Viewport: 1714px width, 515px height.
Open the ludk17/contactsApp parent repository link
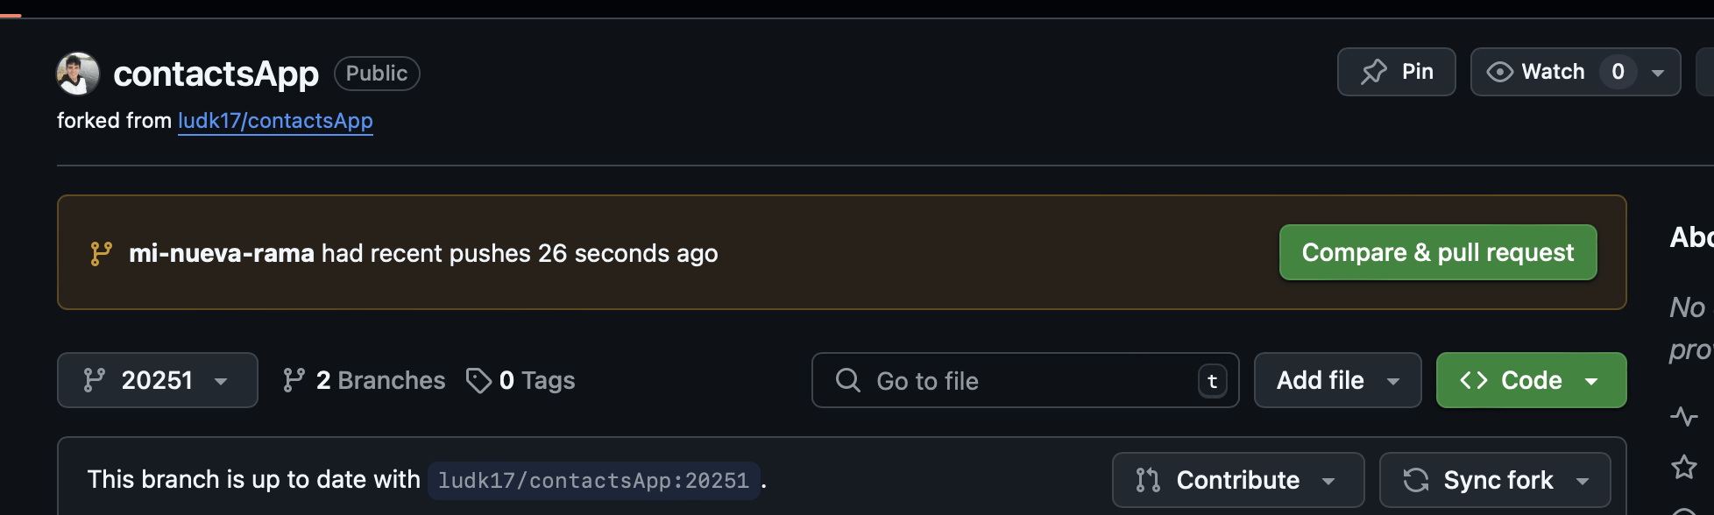[x=275, y=121]
